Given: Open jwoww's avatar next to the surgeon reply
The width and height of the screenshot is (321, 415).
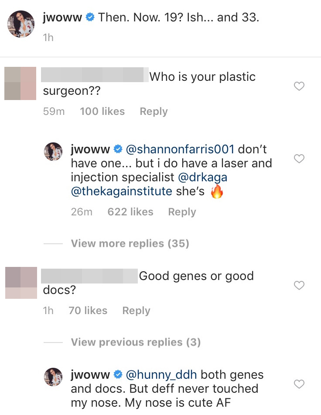Looking at the screenshot, I should pos(53,152).
